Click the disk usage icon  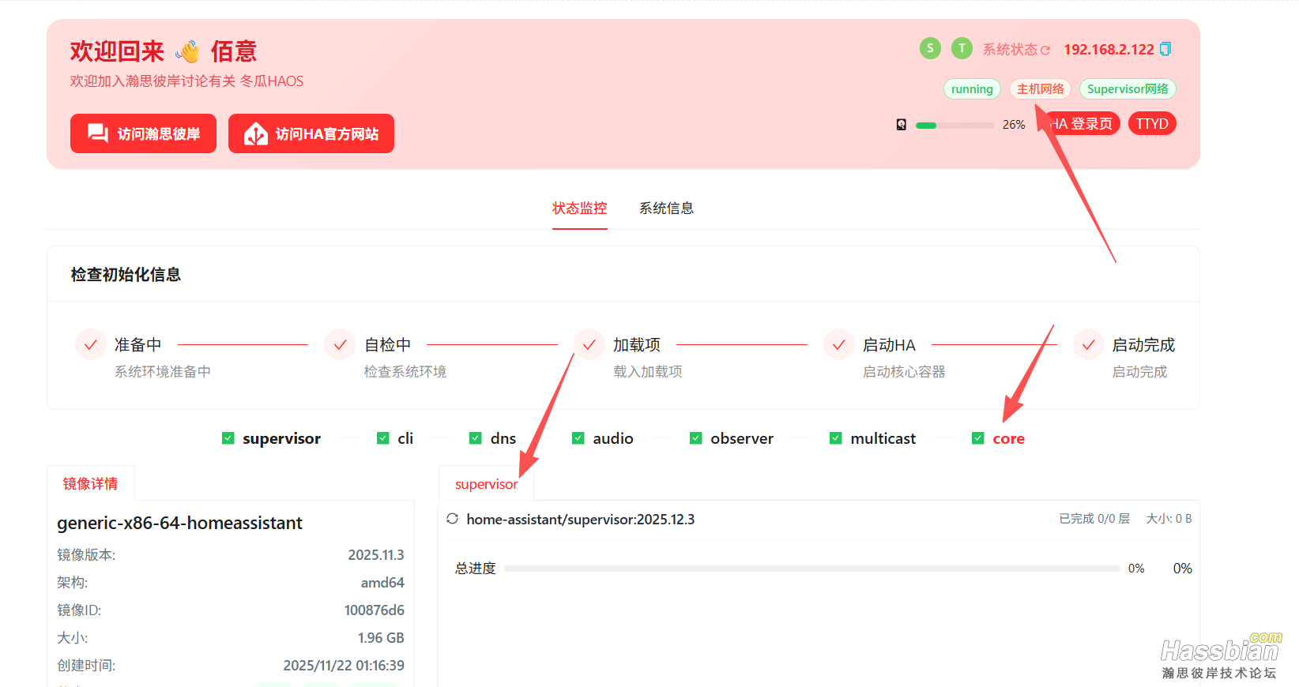(x=902, y=125)
